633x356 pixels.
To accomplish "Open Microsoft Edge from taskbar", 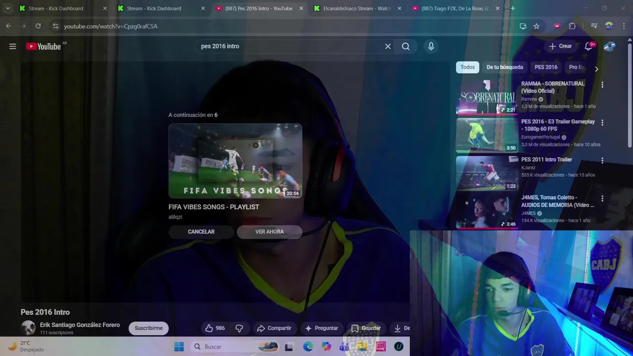I will (308, 347).
